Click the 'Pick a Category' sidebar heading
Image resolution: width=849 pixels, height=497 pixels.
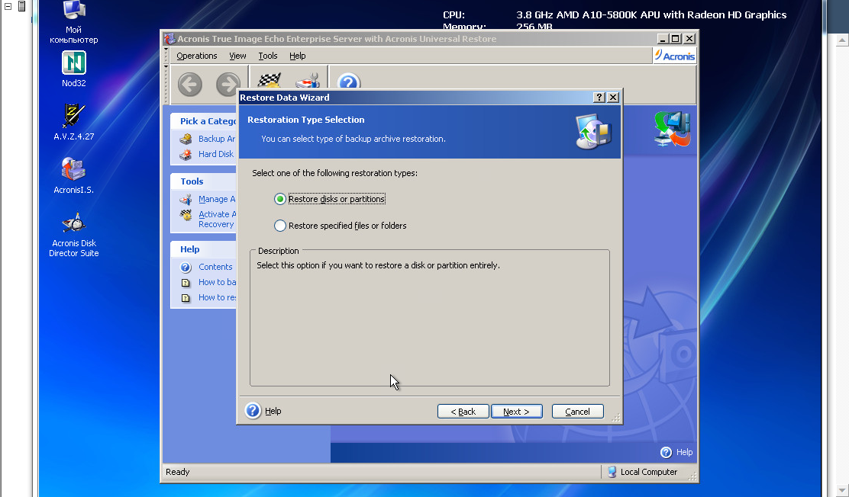click(208, 121)
